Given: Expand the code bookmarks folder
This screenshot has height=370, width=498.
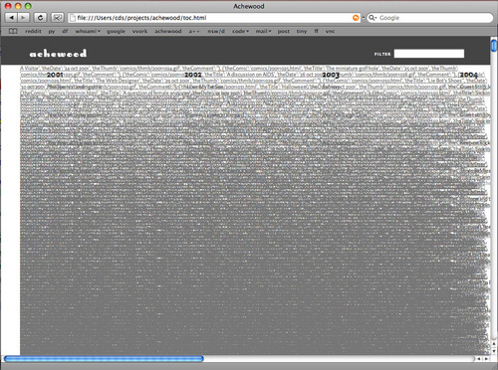Looking at the screenshot, I should pyautogui.click(x=240, y=31).
